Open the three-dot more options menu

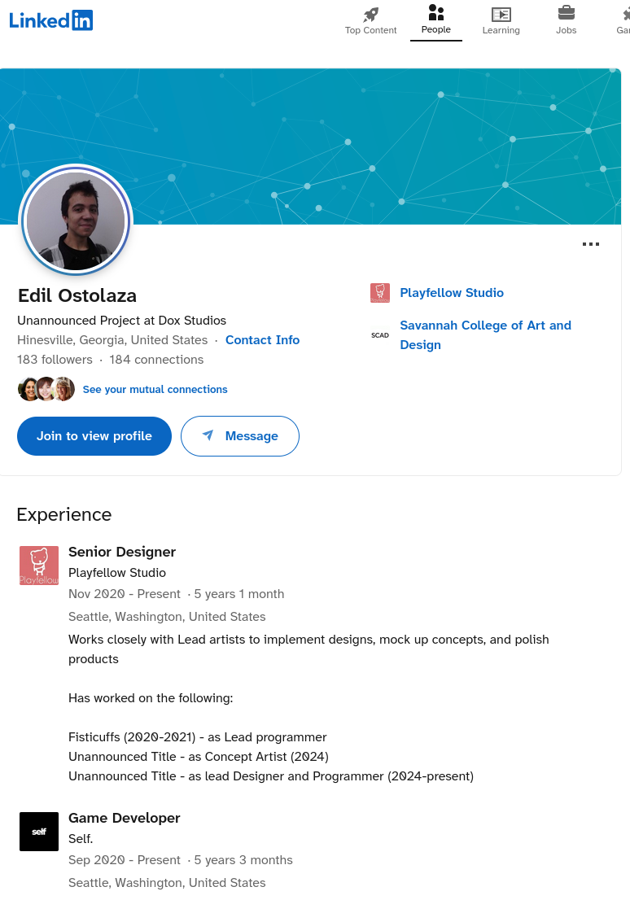pyautogui.click(x=591, y=244)
